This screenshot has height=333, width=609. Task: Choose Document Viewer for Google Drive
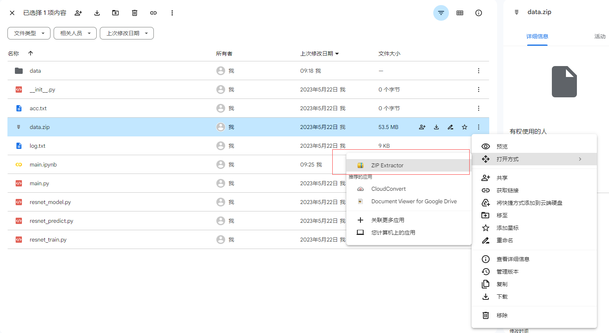[x=409, y=201]
